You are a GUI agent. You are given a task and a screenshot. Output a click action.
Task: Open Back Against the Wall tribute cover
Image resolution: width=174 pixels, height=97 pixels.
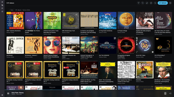pos(126,70)
